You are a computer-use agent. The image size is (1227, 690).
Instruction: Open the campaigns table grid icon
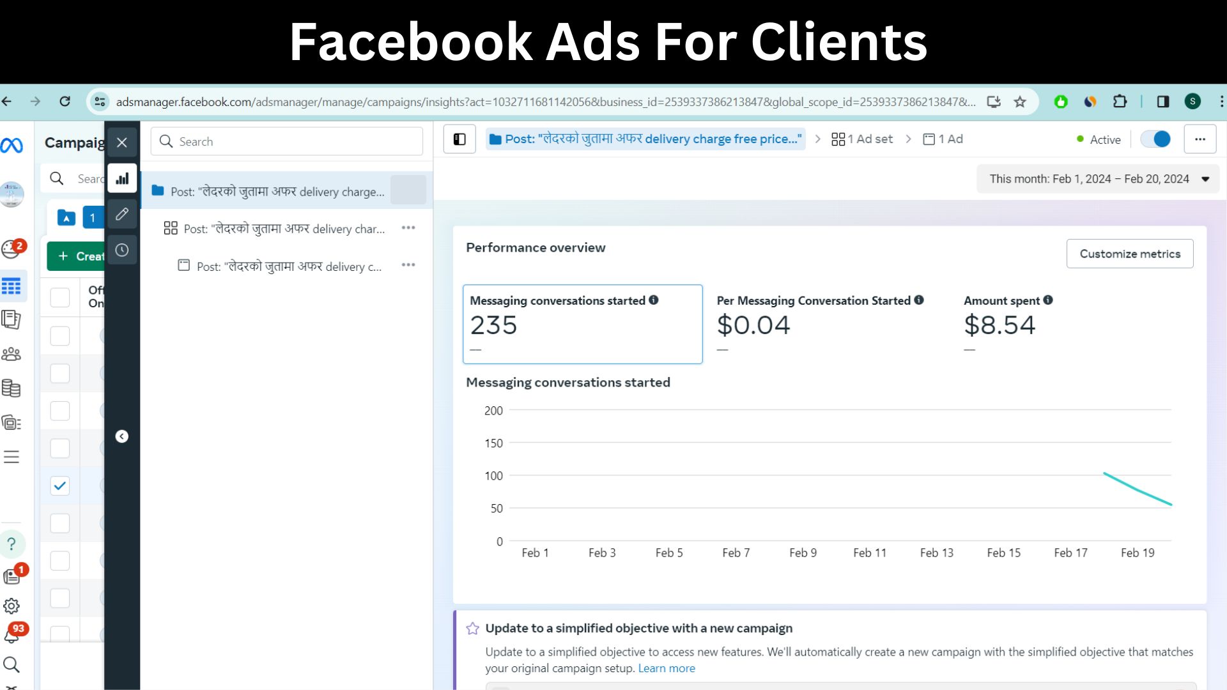click(12, 286)
